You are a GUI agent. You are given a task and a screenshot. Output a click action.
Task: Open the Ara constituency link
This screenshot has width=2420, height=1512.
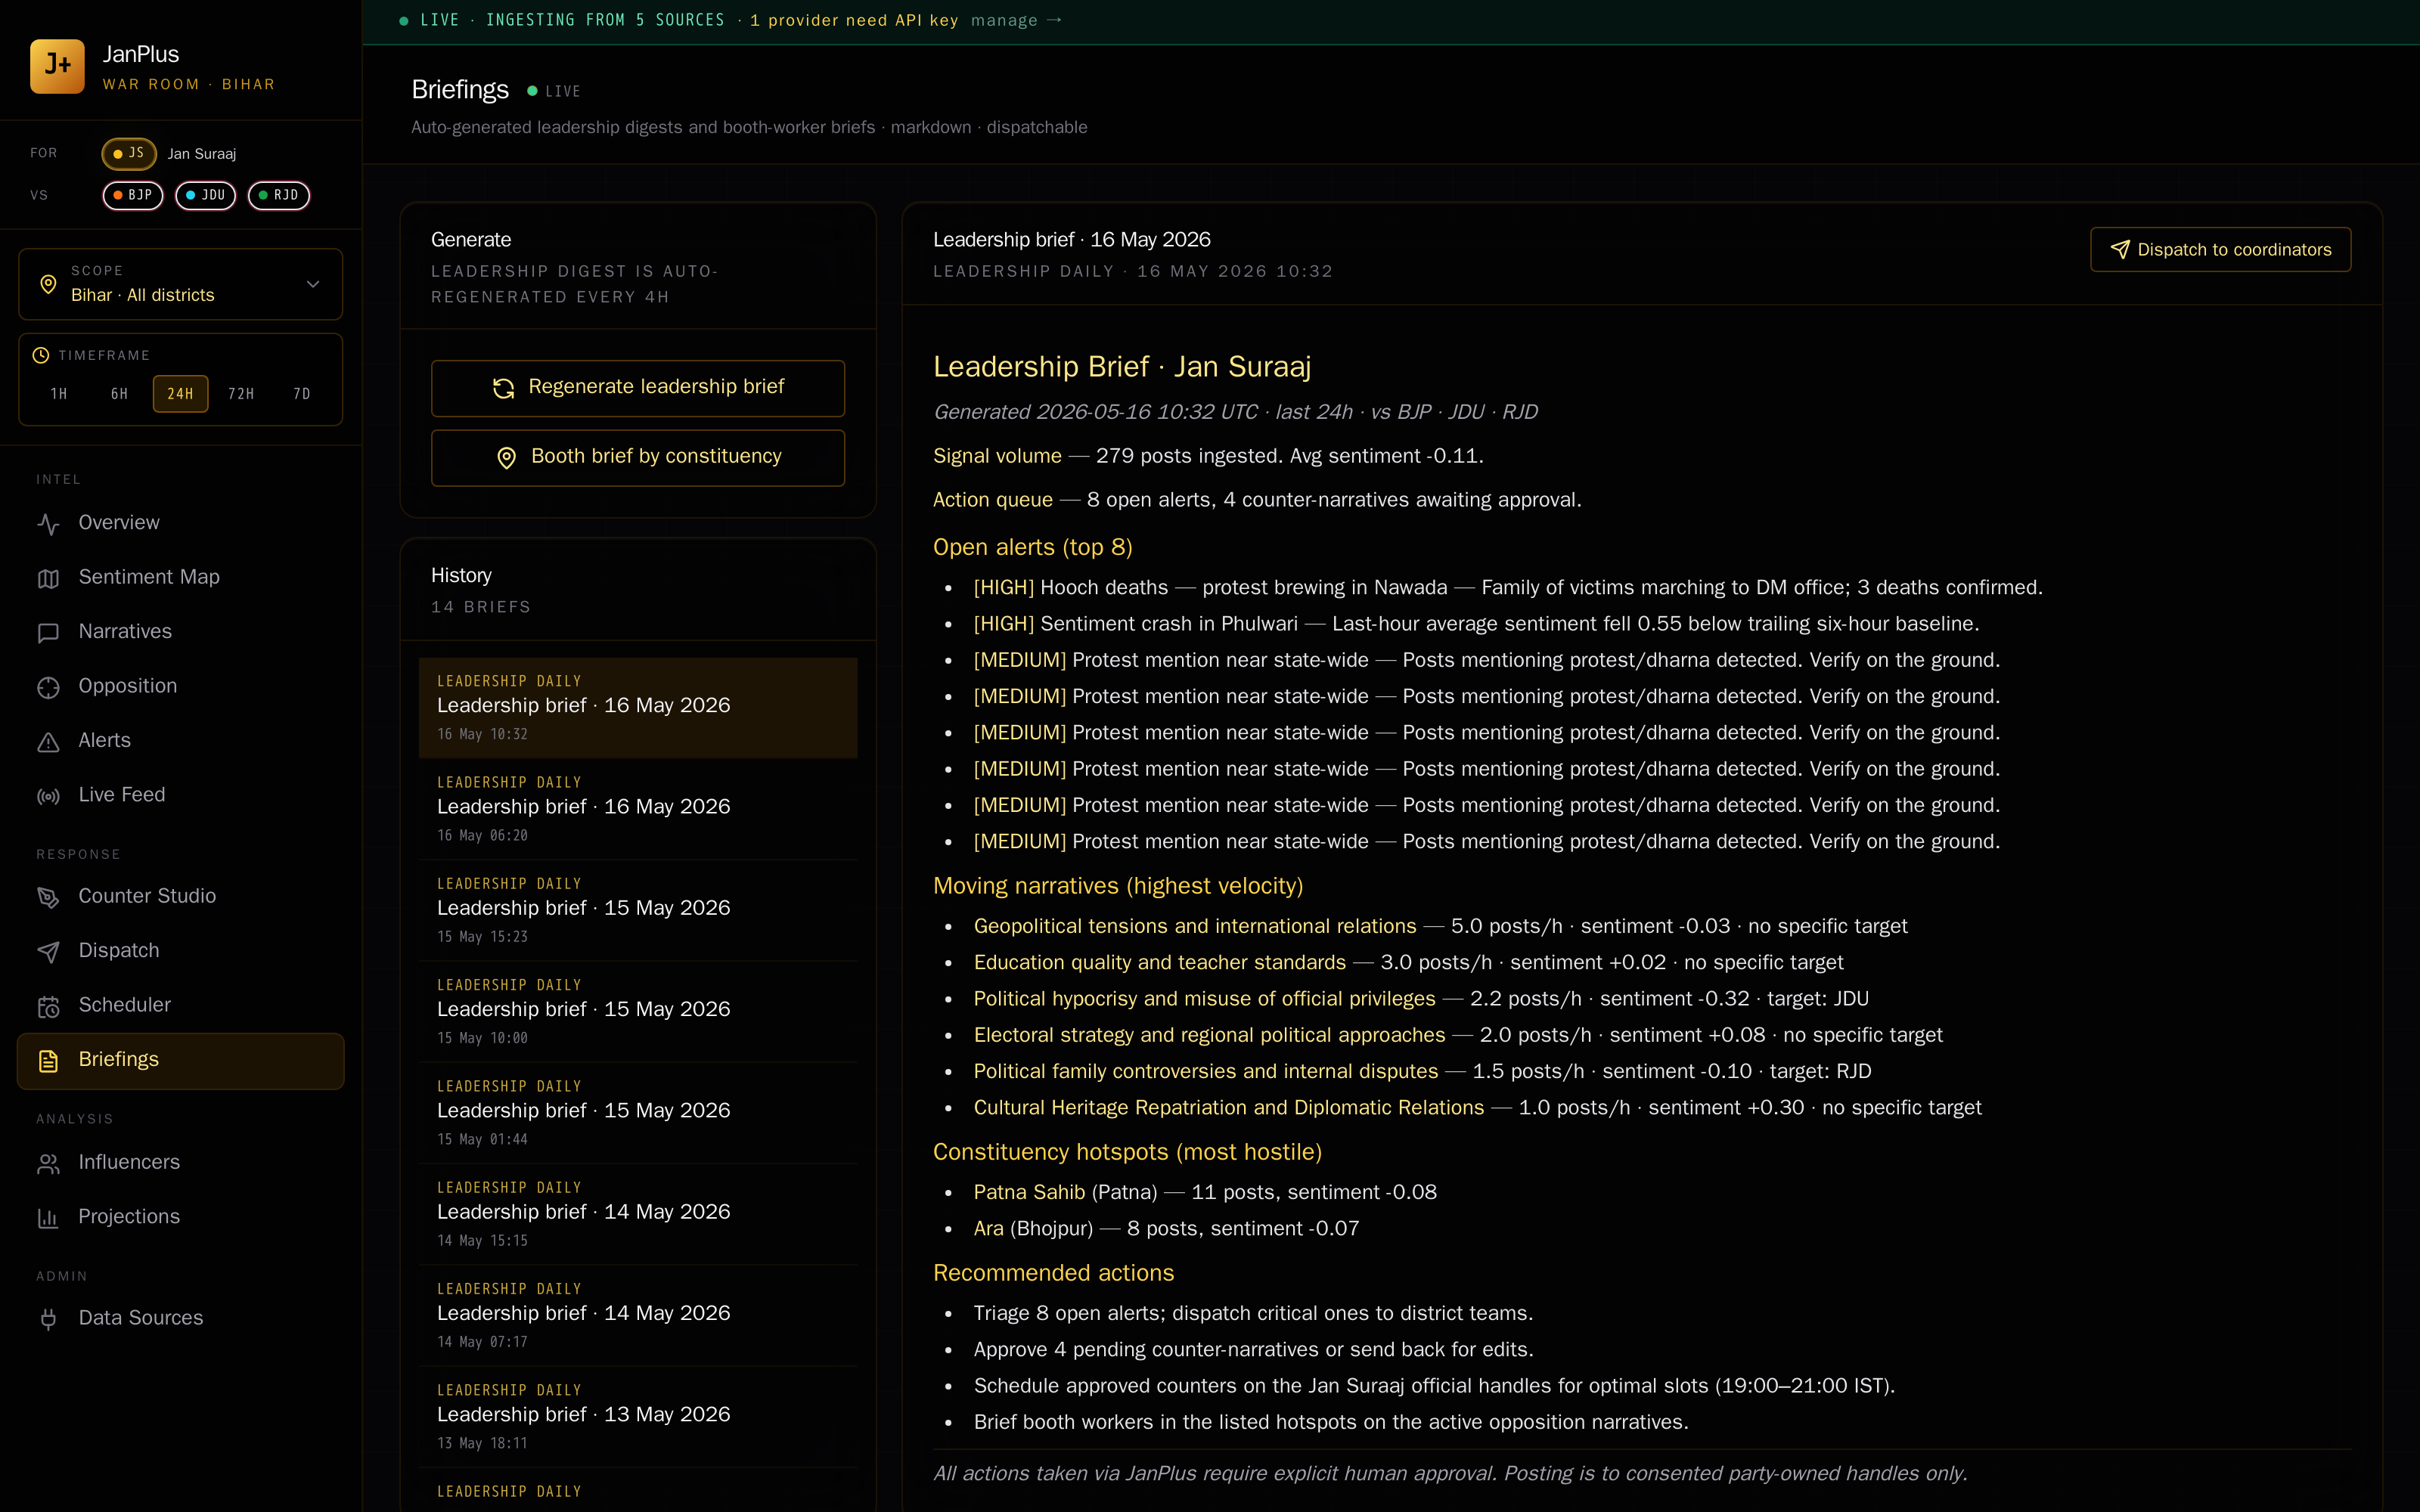988,1229
